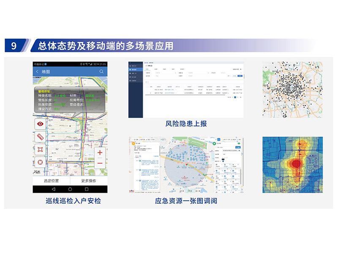Tap the Android home circle key

point(70,189)
